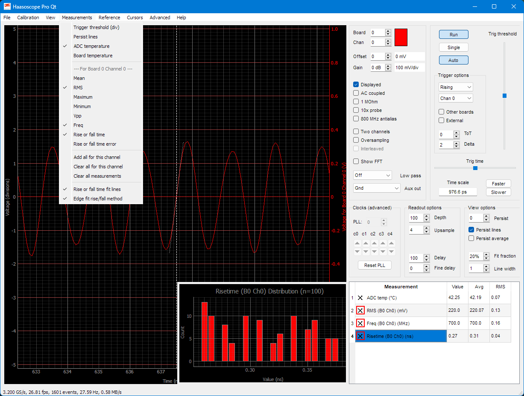Uncheck the Persist lines checkbox
Viewport: 524px width, 396px height.
click(x=471, y=230)
